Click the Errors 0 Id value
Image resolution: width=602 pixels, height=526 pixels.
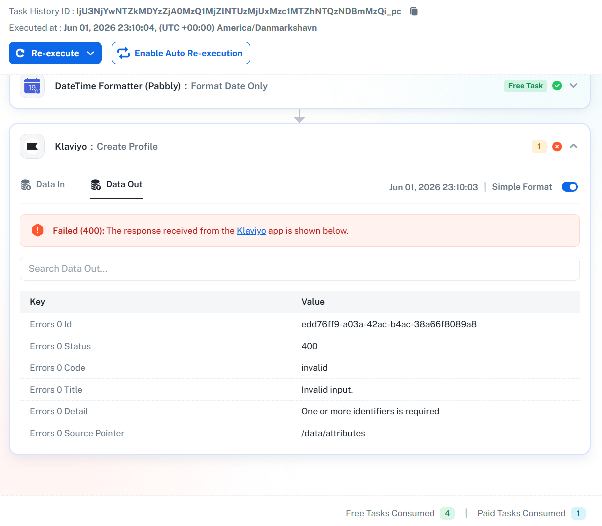[x=389, y=324]
